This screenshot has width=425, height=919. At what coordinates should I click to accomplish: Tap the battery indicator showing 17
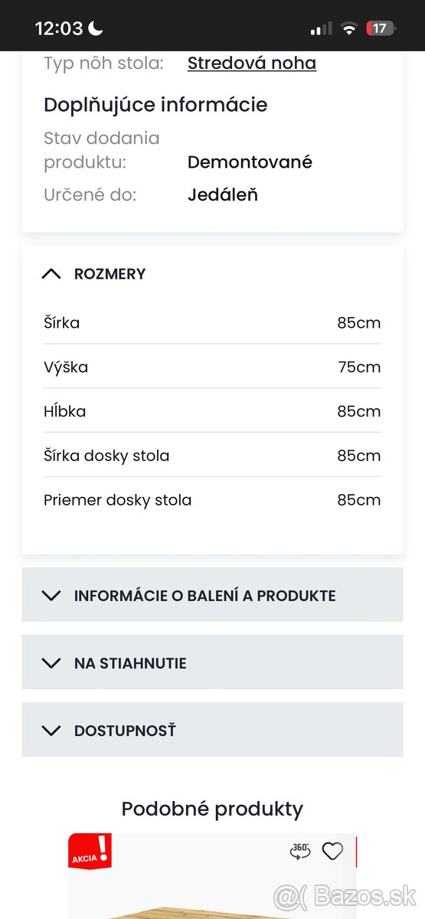click(x=381, y=28)
